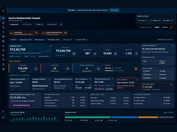This screenshot has height=132, width=177.
Task: Click the Flag Review button in Receivables
Action: click(109, 89)
